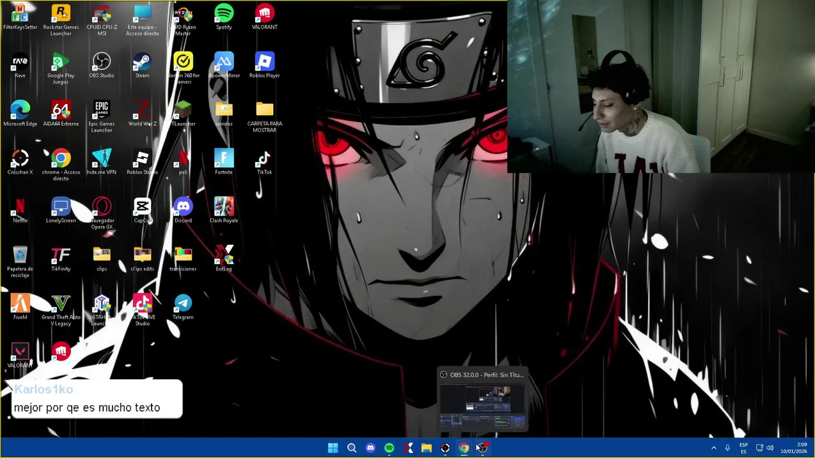This screenshot has height=458, width=815.
Task: Open the clock showing 2:09 10/01/2026
Action: [x=794, y=448]
